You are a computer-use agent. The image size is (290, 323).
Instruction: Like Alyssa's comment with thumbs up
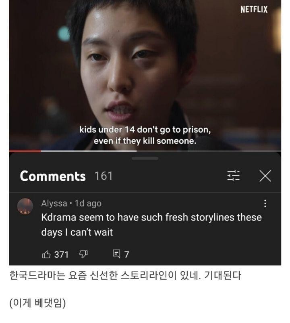(x=46, y=254)
